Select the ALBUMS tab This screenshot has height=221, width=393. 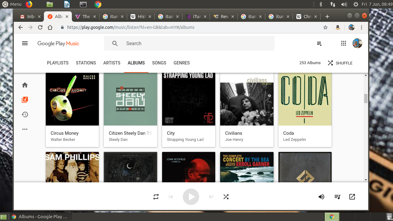pyautogui.click(x=136, y=63)
